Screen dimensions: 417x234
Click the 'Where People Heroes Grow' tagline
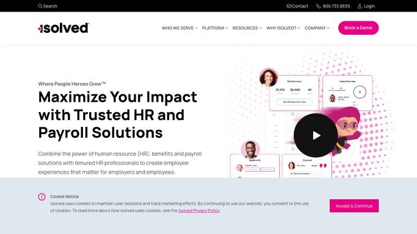pyautogui.click(x=72, y=84)
